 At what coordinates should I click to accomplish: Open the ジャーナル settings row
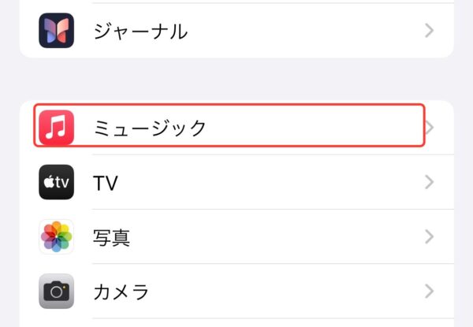point(236,31)
